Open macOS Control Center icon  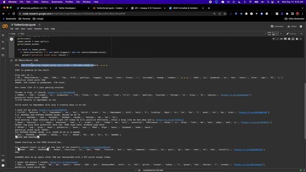tap(273, 2)
